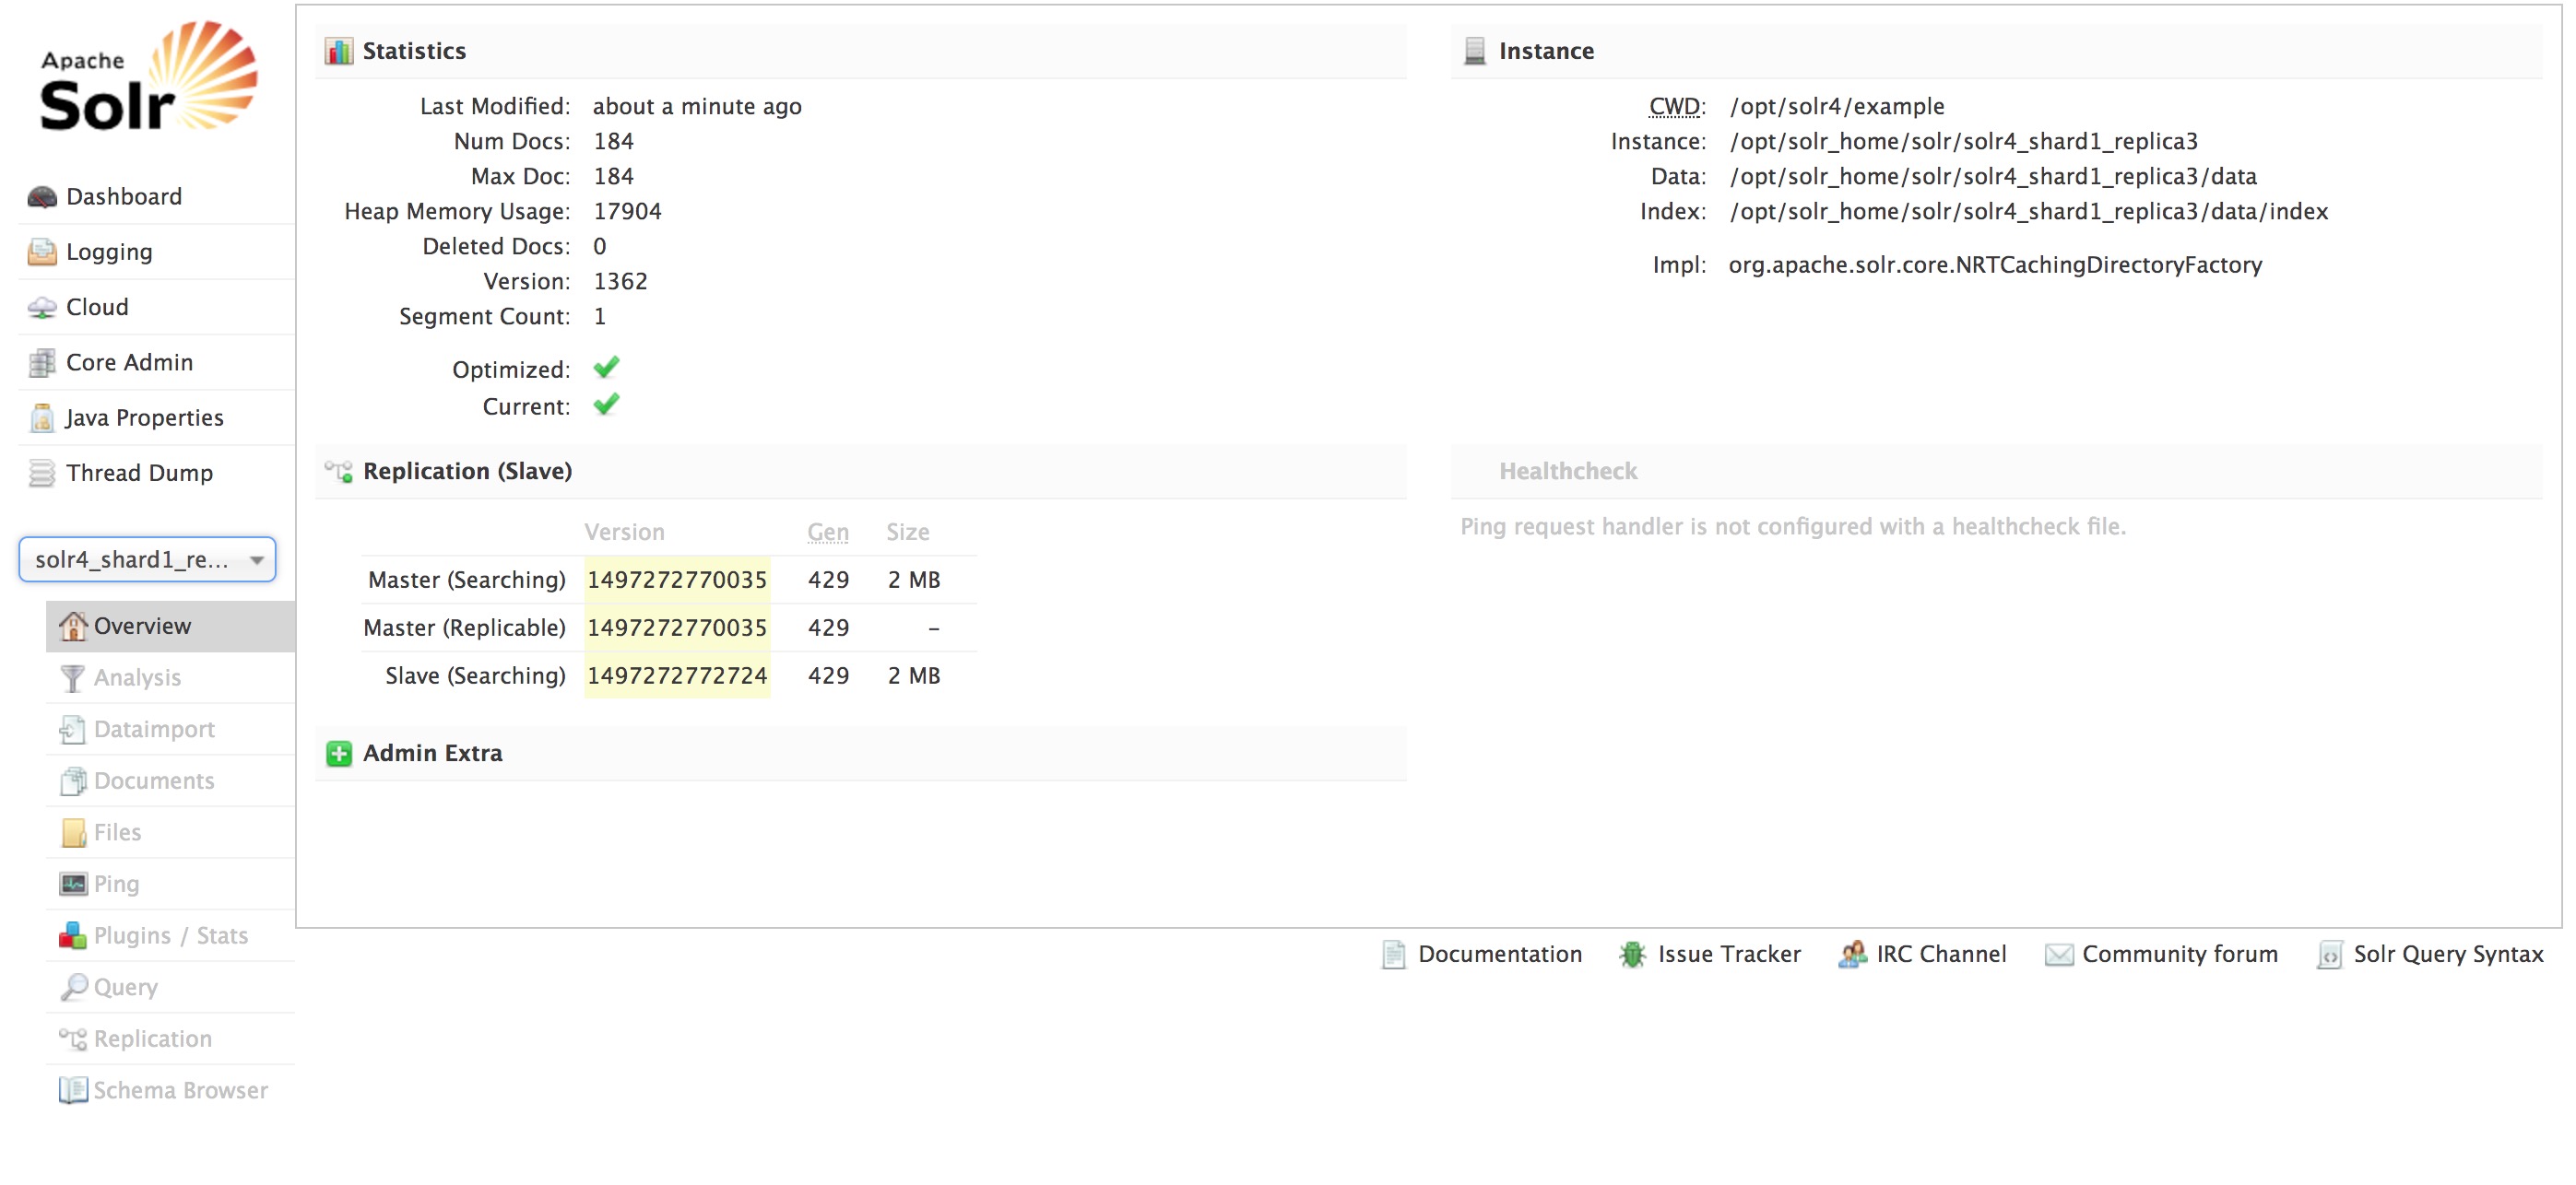Navigate to Core Admin

[x=129, y=363]
